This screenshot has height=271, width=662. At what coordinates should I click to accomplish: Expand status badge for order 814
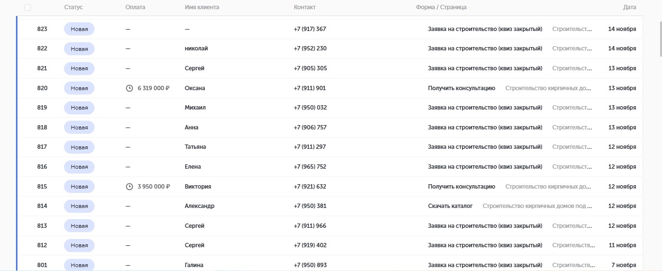pos(79,206)
